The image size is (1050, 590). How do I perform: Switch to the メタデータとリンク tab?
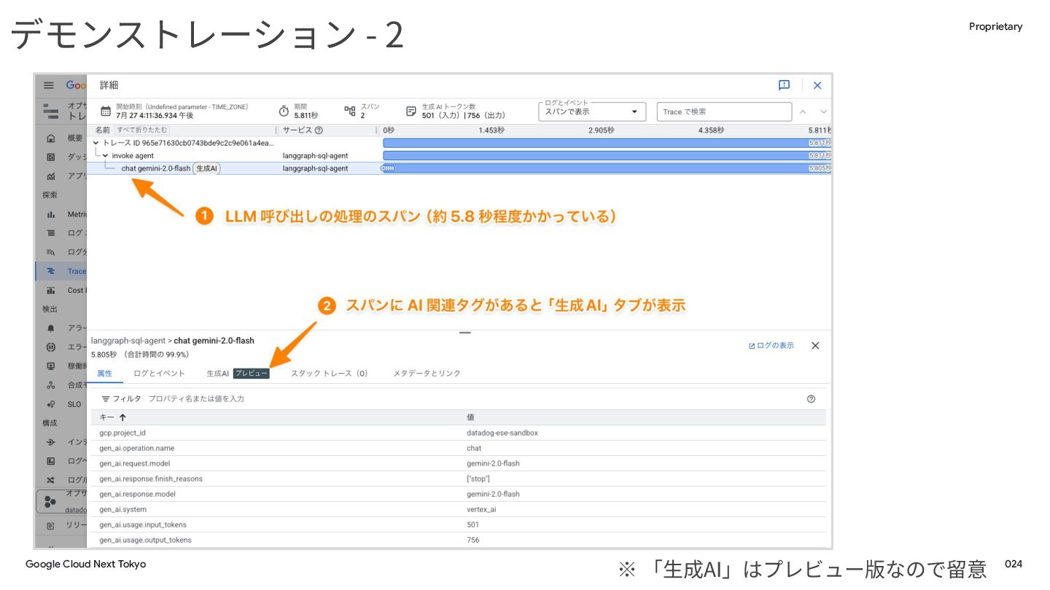(427, 373)
